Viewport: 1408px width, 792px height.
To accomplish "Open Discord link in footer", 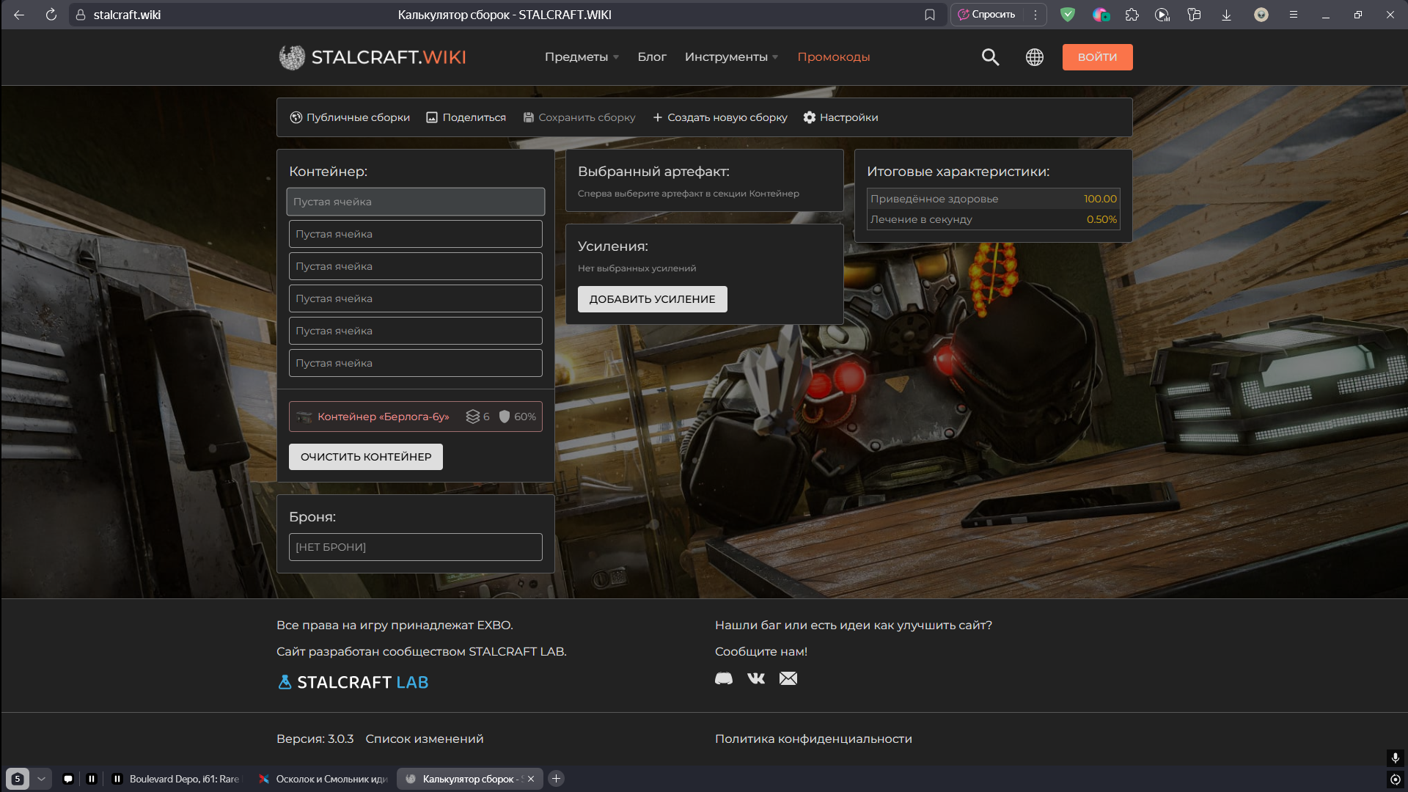I will point(724,678).
